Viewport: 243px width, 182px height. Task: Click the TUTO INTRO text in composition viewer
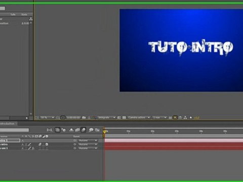tap(191, 48)
